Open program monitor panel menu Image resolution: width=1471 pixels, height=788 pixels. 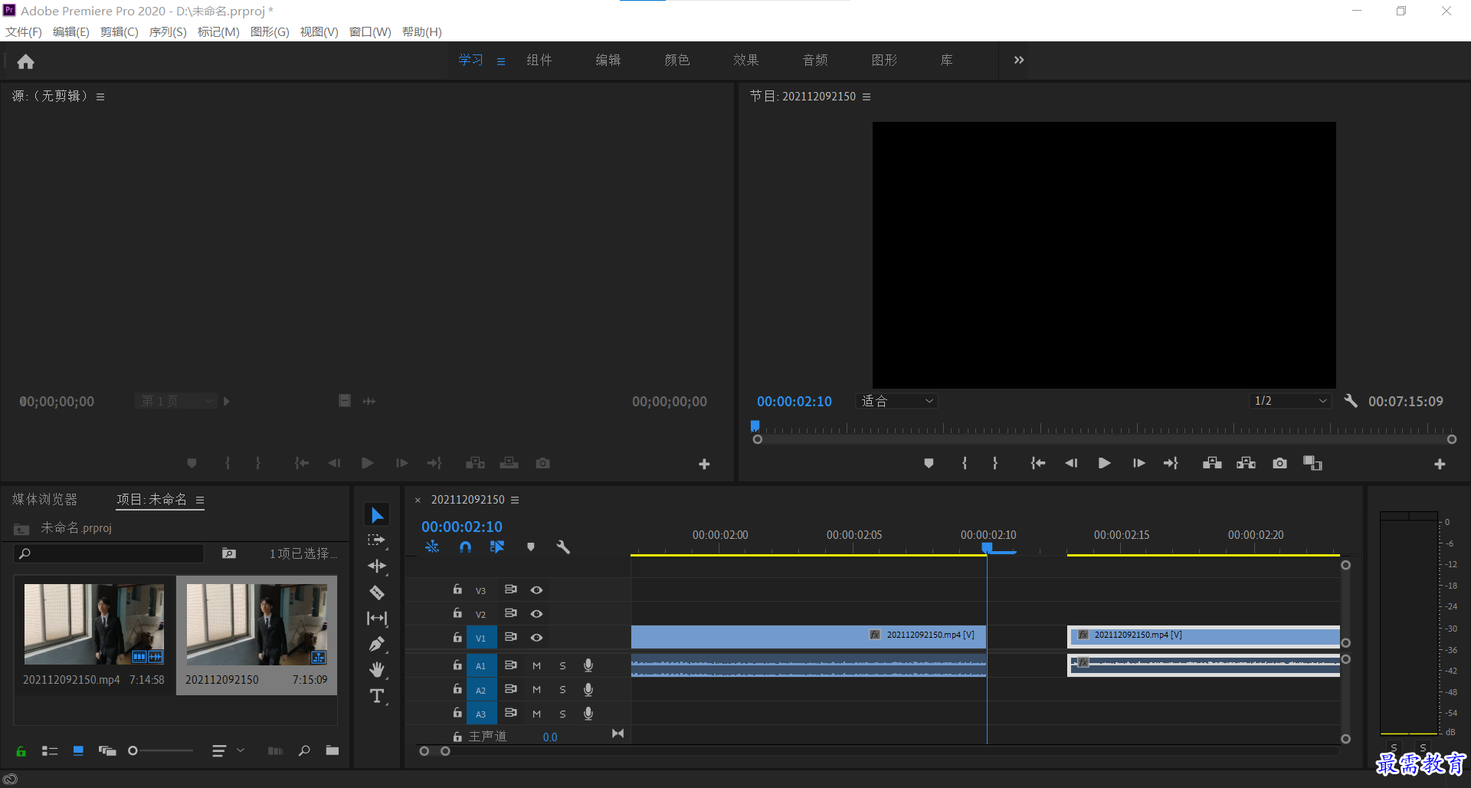pyautogui.click(x=867, y=97)
